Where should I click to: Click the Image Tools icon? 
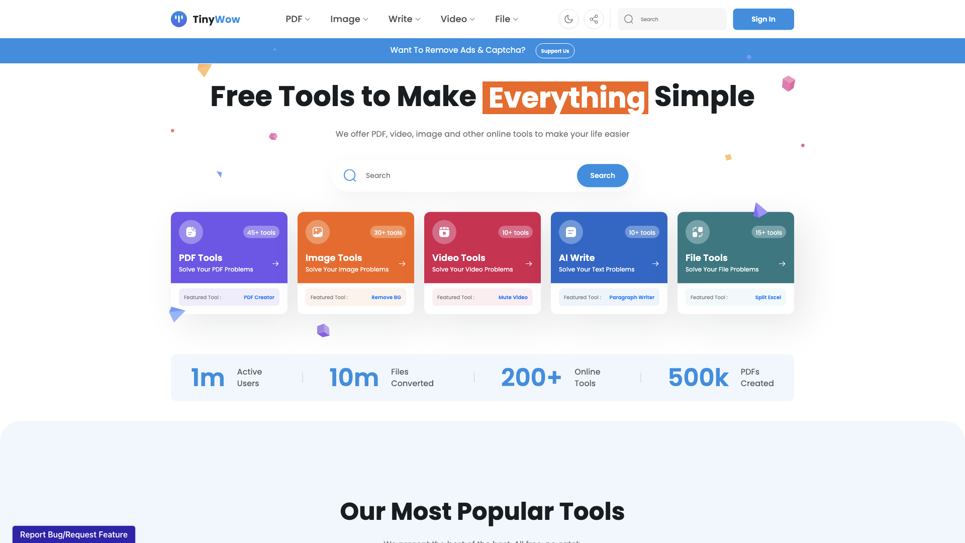318,231
